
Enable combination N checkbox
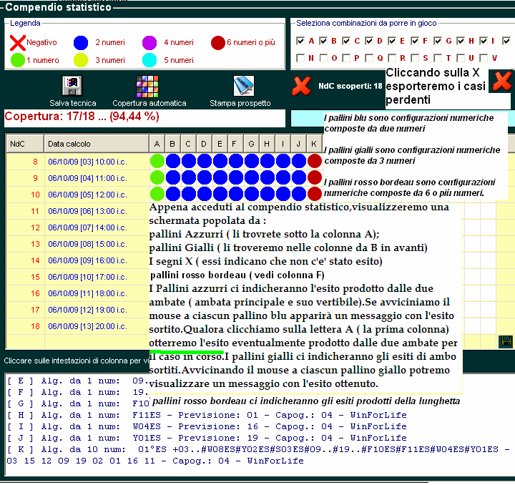(300, 57)
